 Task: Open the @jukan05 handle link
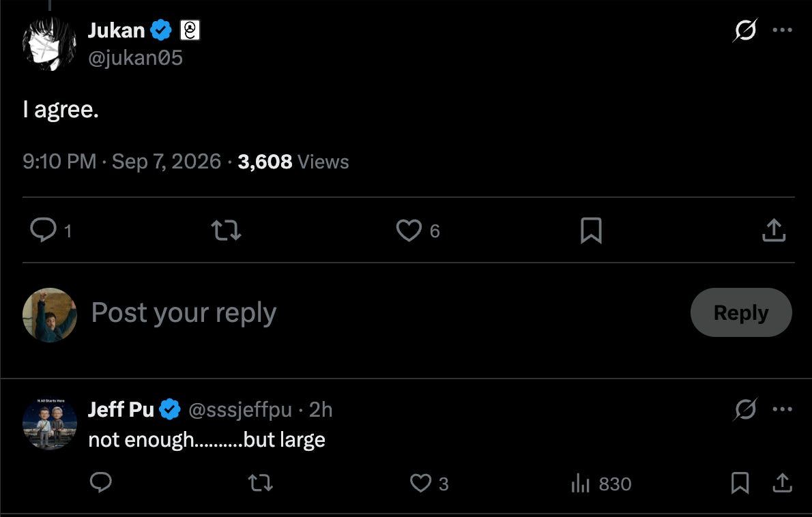(x=135, y=58)
